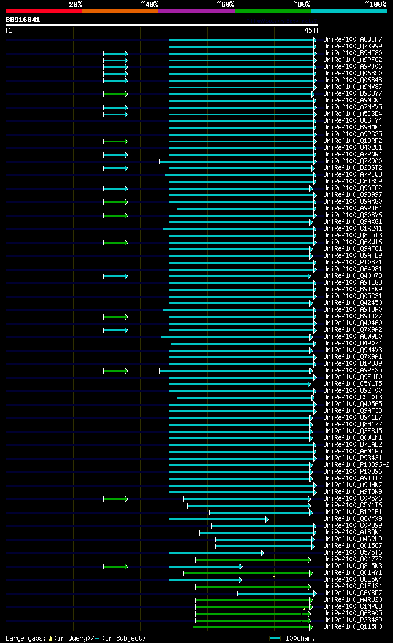This screenshot has width=393, height=643.
Task: Select the UniRef100_C6YBD7 label
Action: 352,593
